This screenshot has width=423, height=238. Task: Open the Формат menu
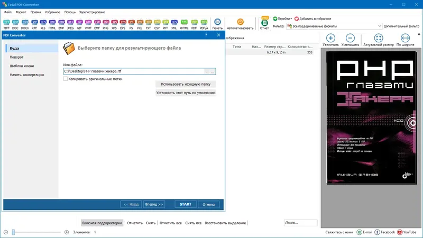[21, 12]
